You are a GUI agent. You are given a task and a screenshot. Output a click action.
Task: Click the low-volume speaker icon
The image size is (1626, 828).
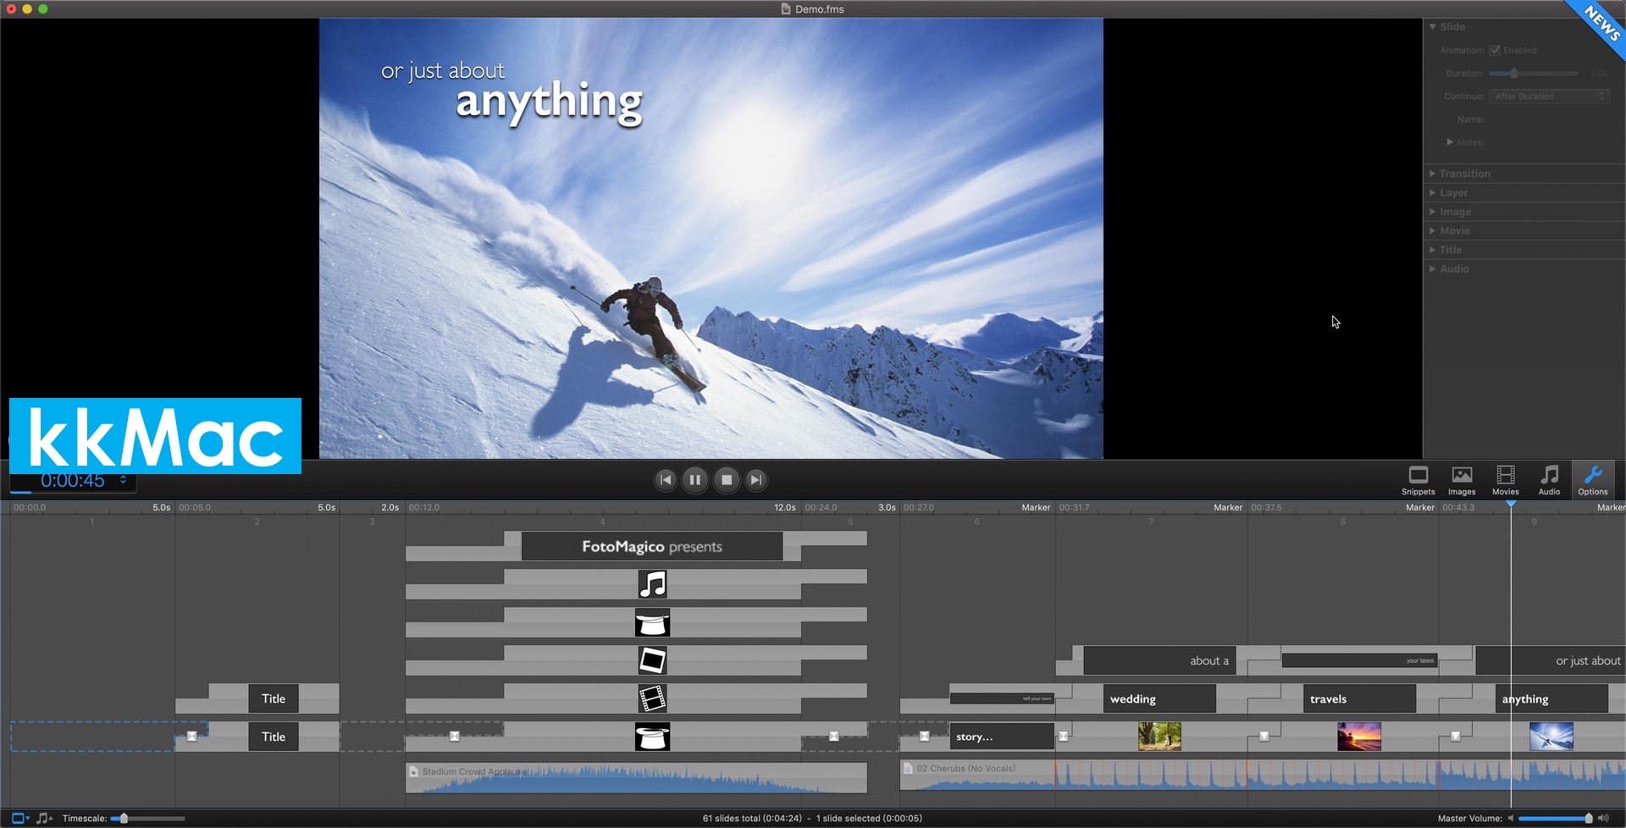[1510, 819]
